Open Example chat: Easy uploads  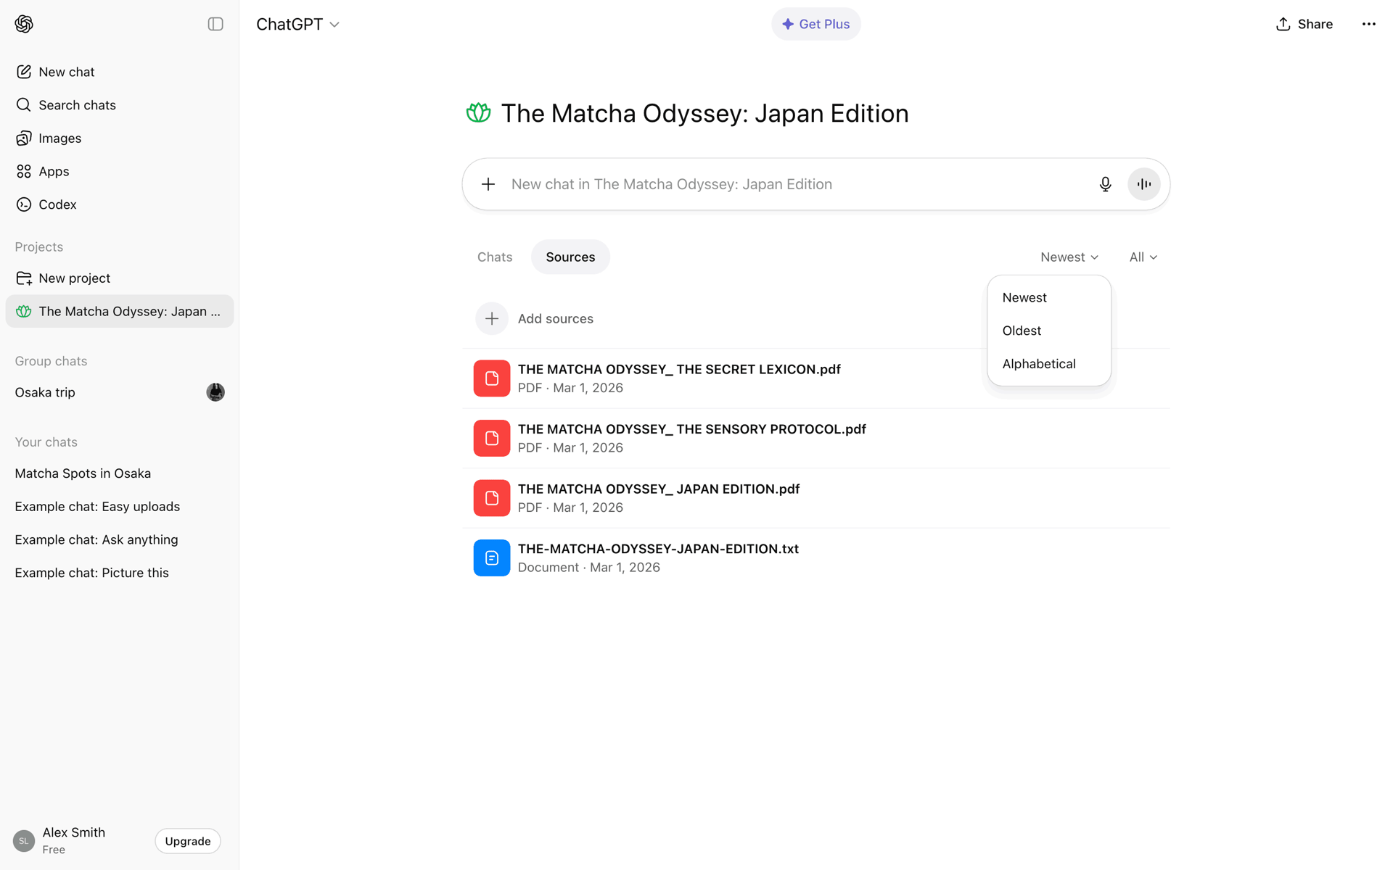click(x=120, y=507)
